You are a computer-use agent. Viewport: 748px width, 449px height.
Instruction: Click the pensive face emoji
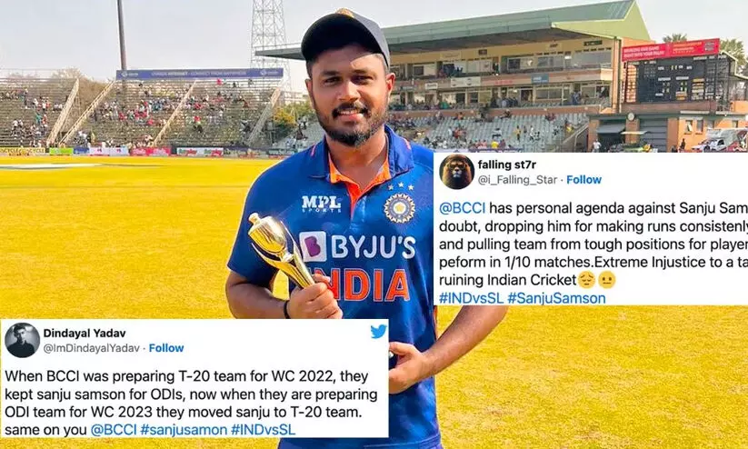tap(586, 280)
